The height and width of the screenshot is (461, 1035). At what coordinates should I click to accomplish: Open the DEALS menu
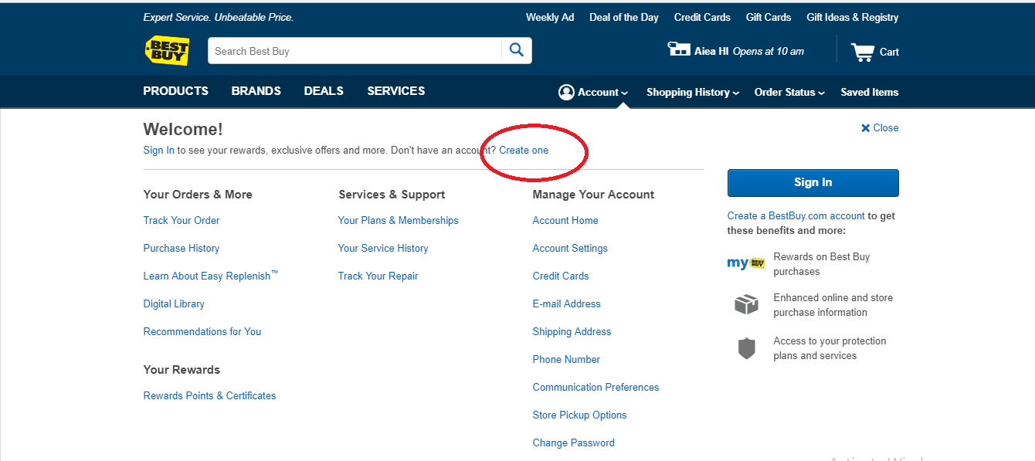[324, 91]
